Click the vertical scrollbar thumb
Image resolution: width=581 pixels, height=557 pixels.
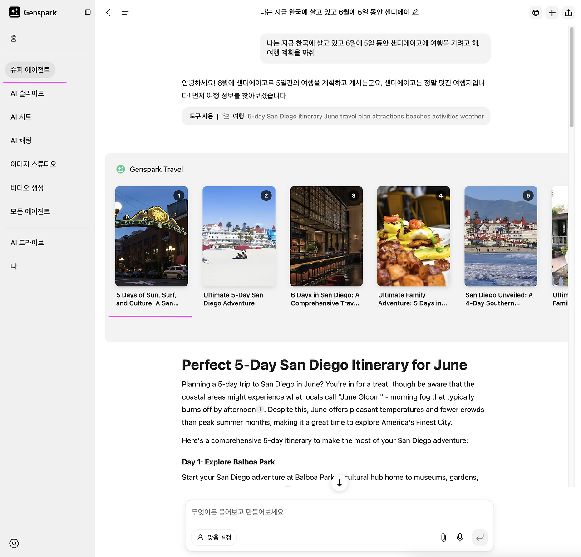click(571, 77)
